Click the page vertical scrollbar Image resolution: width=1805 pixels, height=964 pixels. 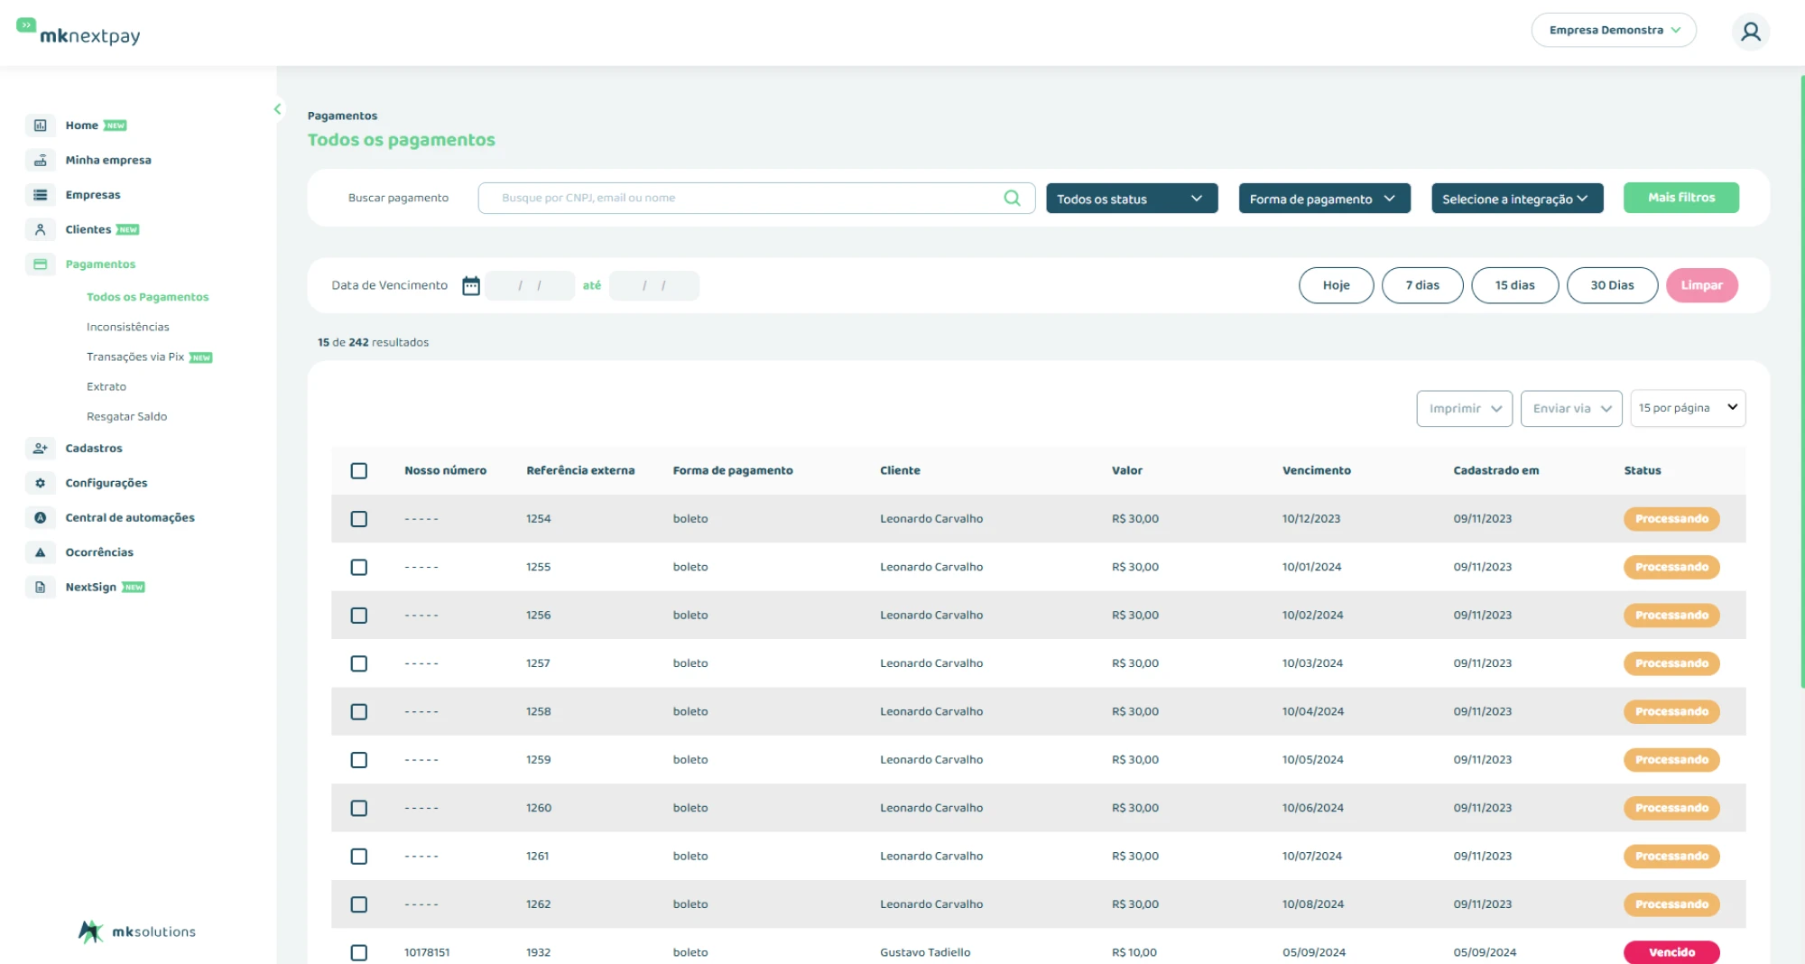[x=1801, y=381]
